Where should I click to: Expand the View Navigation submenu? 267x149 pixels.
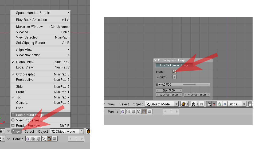click(41, 55)
